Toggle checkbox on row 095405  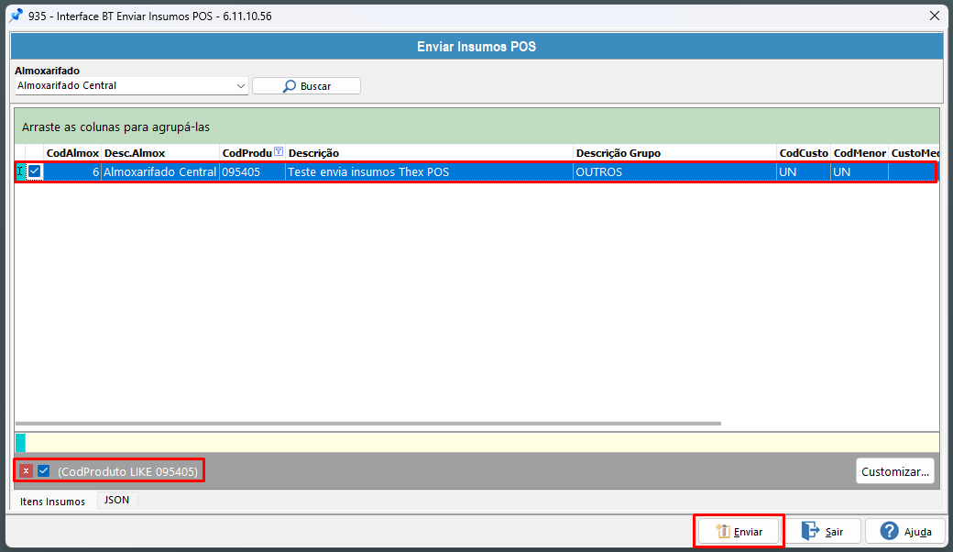coord(35,171)
